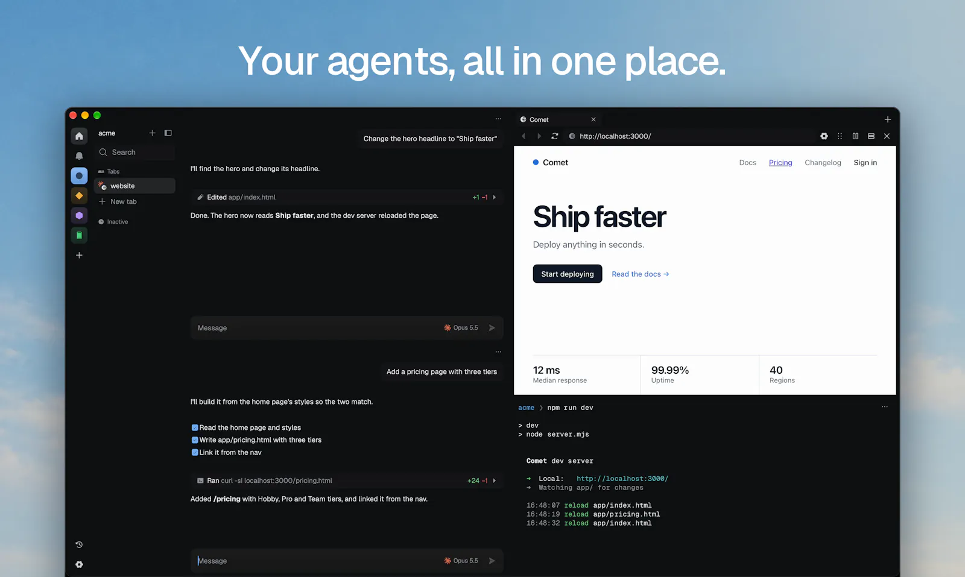
Task: Add a new workspace with sidebar plus
Action: coord(79,255)
